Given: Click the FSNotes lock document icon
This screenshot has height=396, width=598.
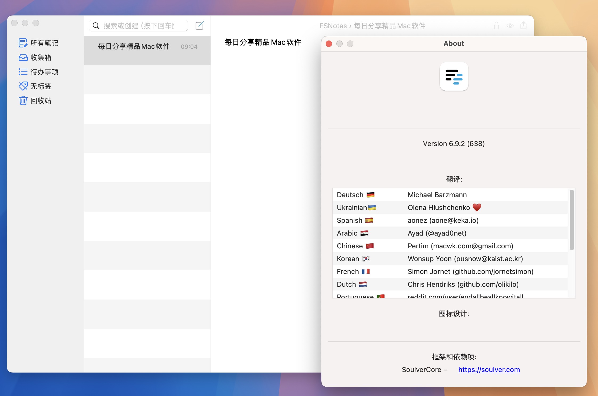Looking at the screenshot, I should click(496, 26).
